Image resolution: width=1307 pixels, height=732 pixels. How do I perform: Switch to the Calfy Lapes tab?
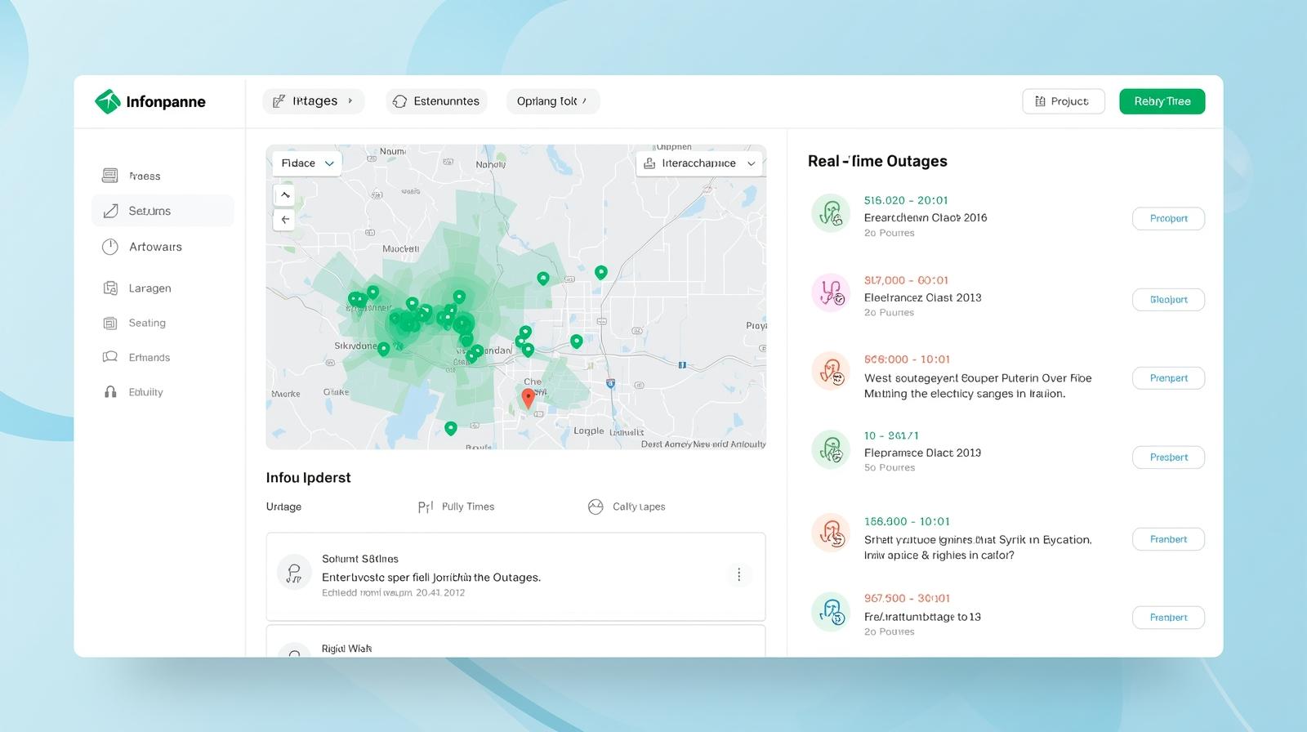tap(627, 507)
